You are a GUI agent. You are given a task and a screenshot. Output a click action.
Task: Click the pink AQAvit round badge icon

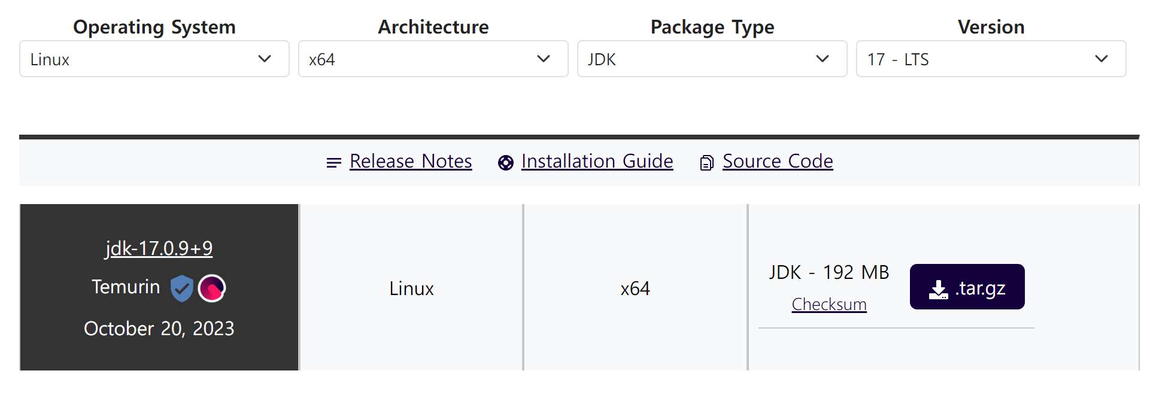coord(212,288)
